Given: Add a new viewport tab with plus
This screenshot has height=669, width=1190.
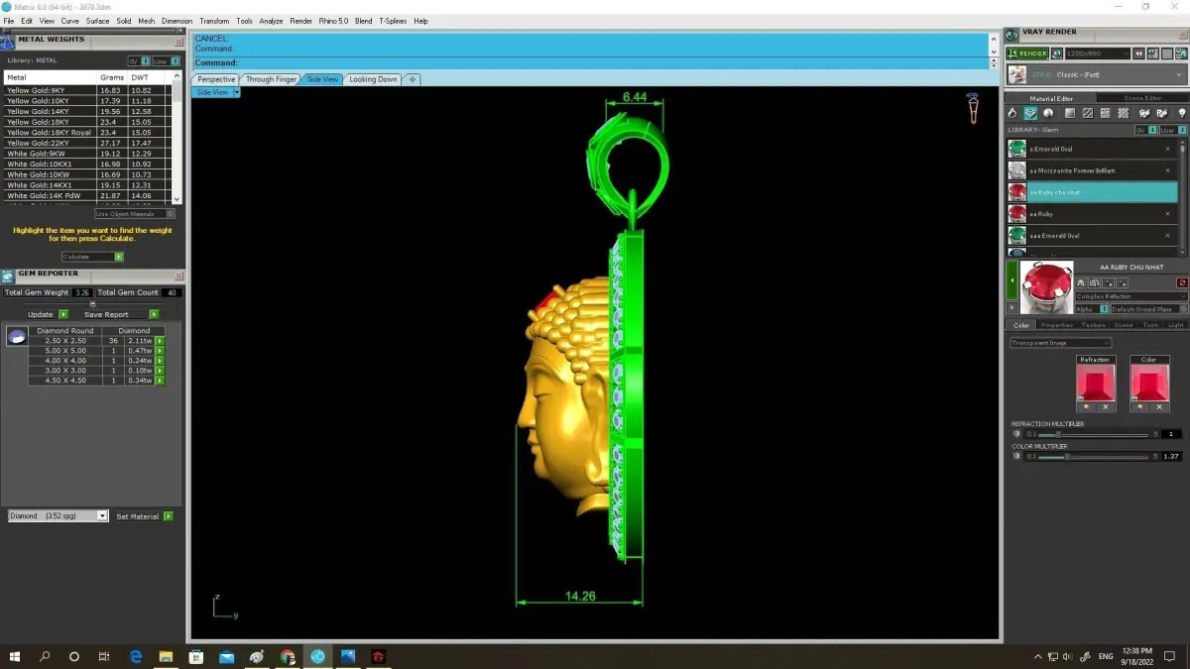Looking at the screenshot, I should point(413,79).
